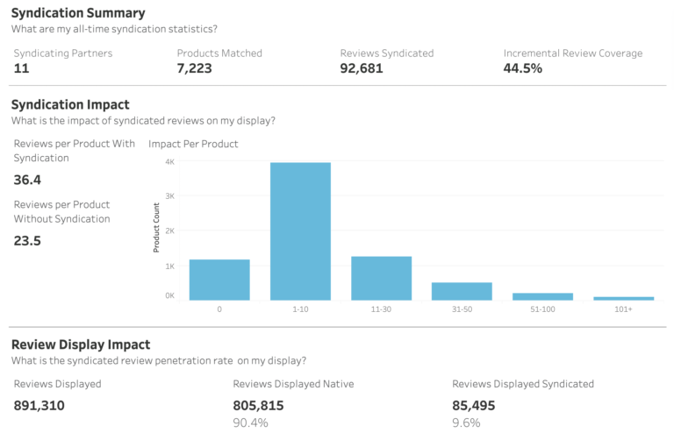The image size is (674, 433).
Task: Click the 11-30 bar in Impact chart
Action: (x=381, y=278)
